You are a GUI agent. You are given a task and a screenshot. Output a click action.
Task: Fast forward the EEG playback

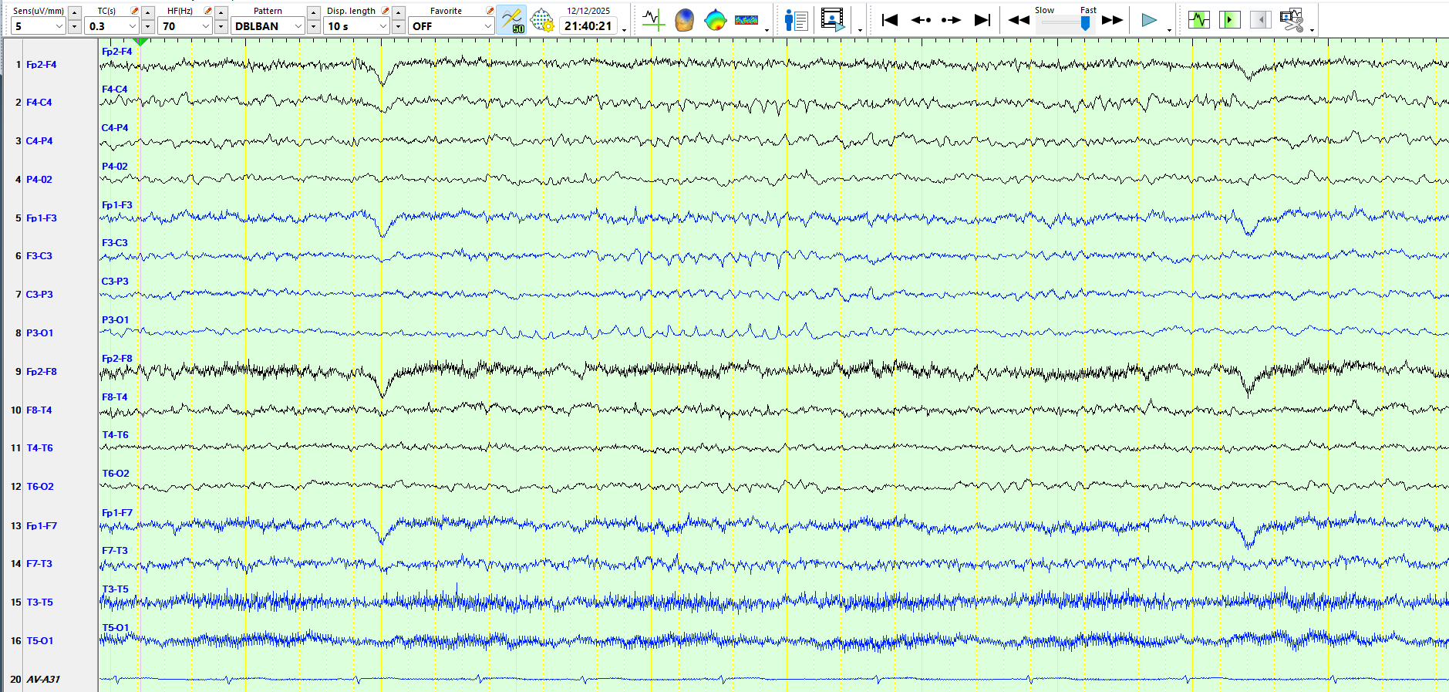(1112, 20)
